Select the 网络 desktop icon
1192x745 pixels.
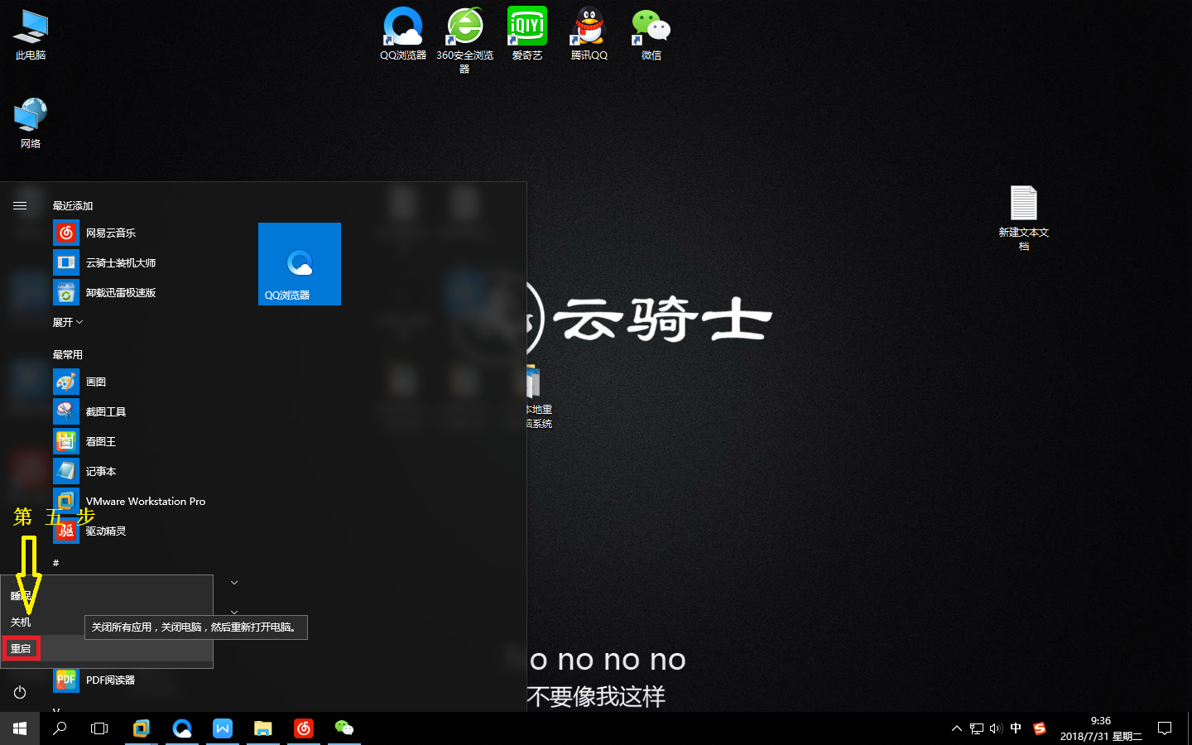(x=31, y=123)
